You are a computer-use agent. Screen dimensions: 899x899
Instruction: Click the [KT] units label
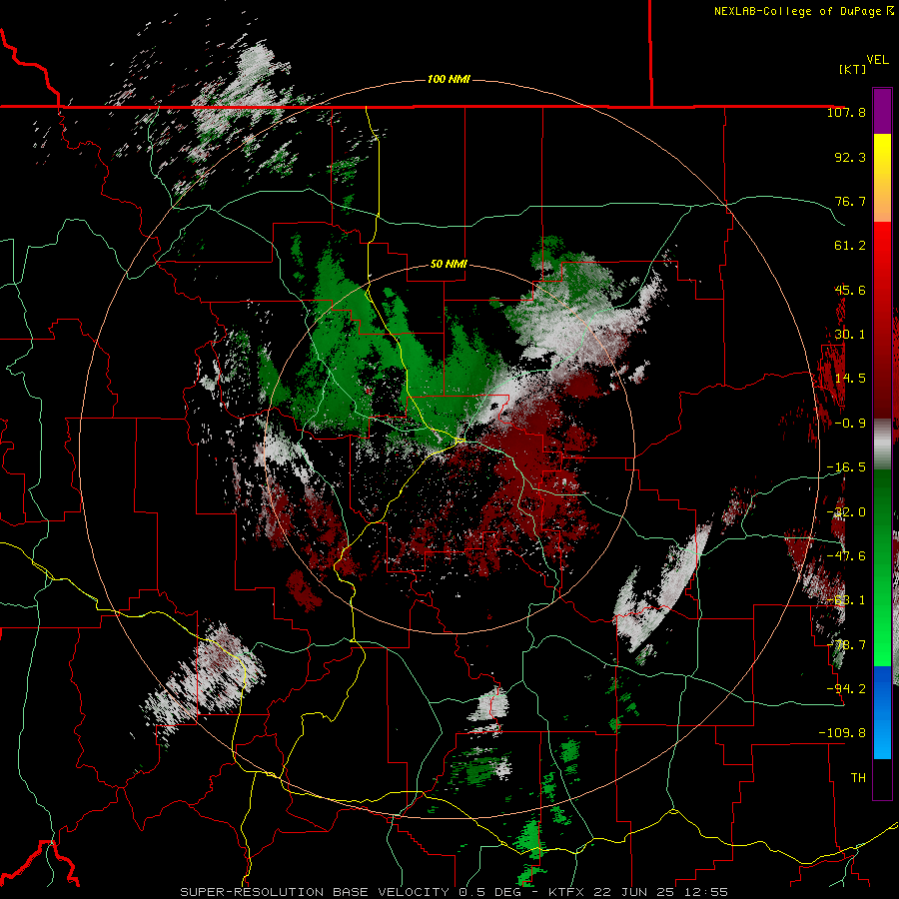point(853,69)
